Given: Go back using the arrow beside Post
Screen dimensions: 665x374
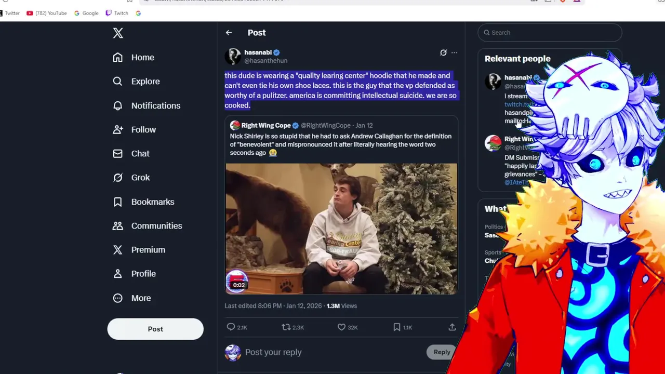Looking at the screenshot, I should point(229,33).
